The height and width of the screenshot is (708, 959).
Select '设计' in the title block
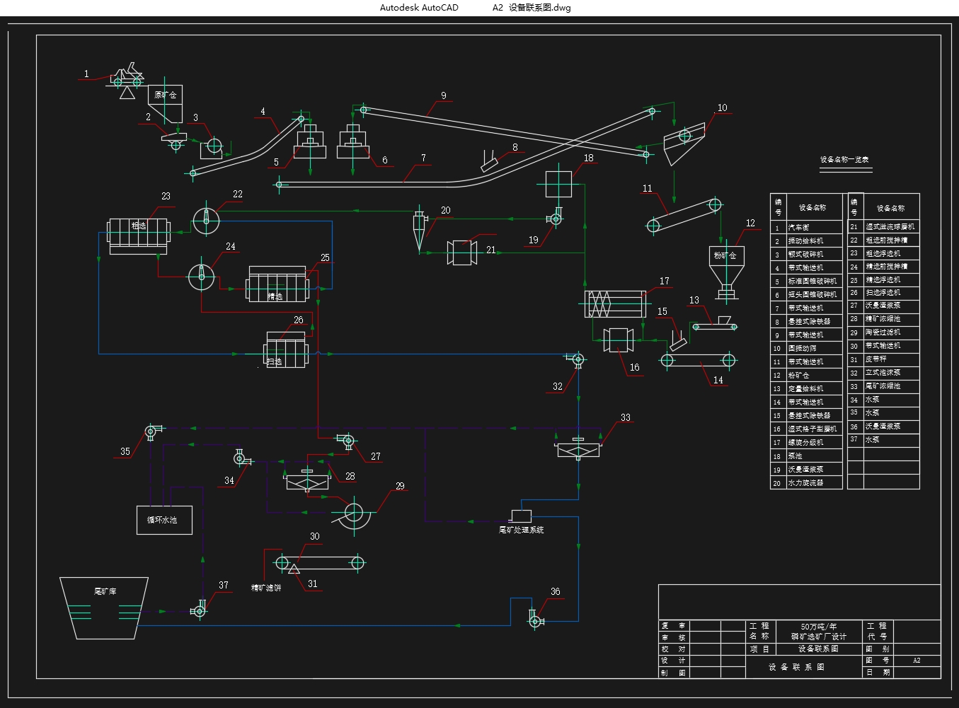coord(673,661)
